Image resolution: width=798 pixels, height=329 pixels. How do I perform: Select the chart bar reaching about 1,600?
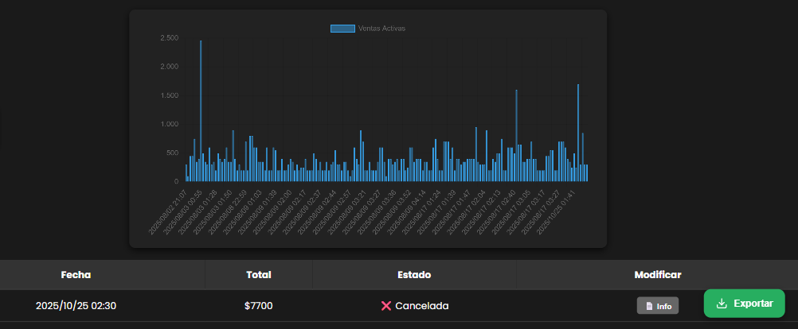[516, 135]
